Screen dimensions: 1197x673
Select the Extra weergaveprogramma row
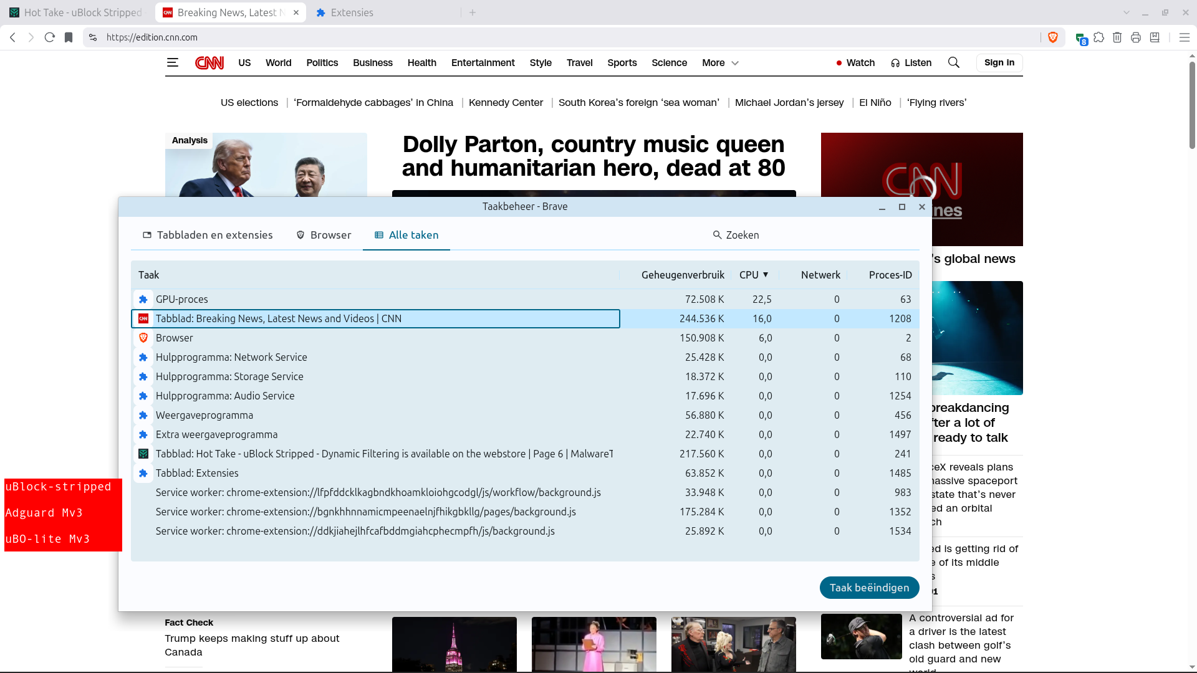tap(525, 434)
